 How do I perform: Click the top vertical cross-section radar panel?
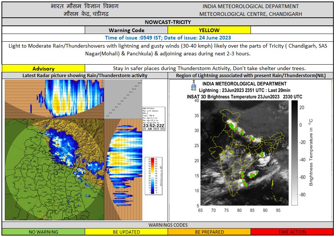55,99
